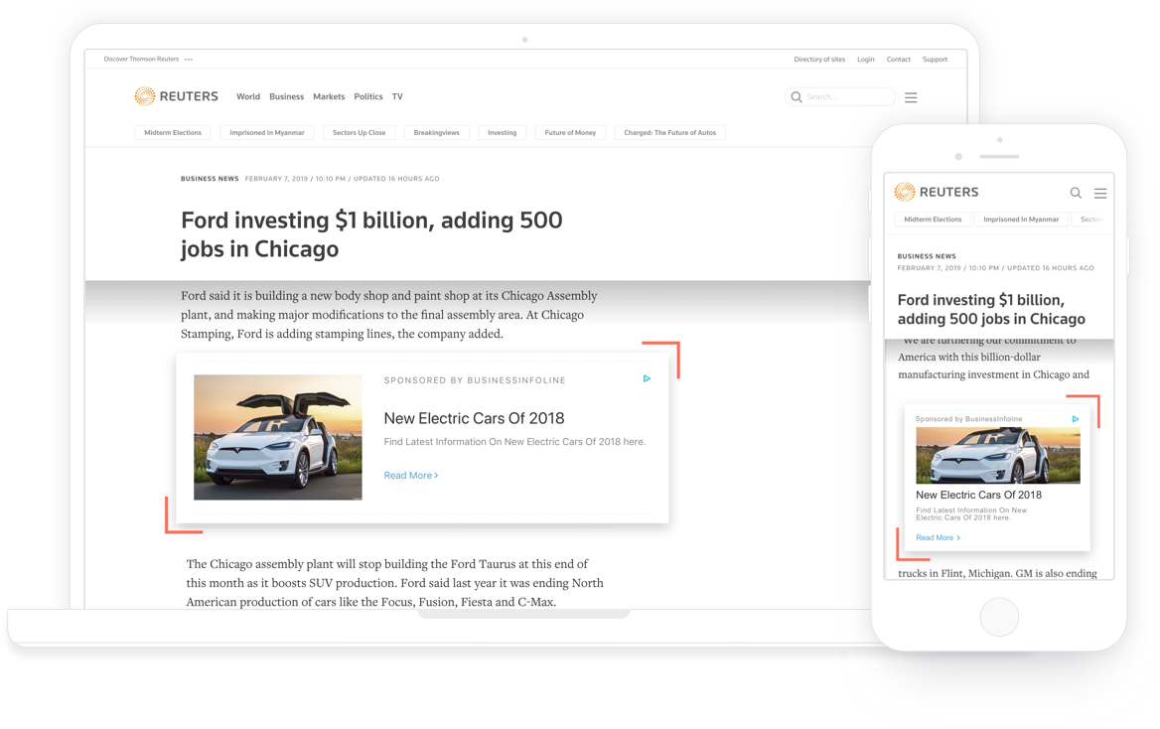Open the World menu item
Viewport: 1160px width, 729px height.
pyautogui.click(x=248, y=97)
